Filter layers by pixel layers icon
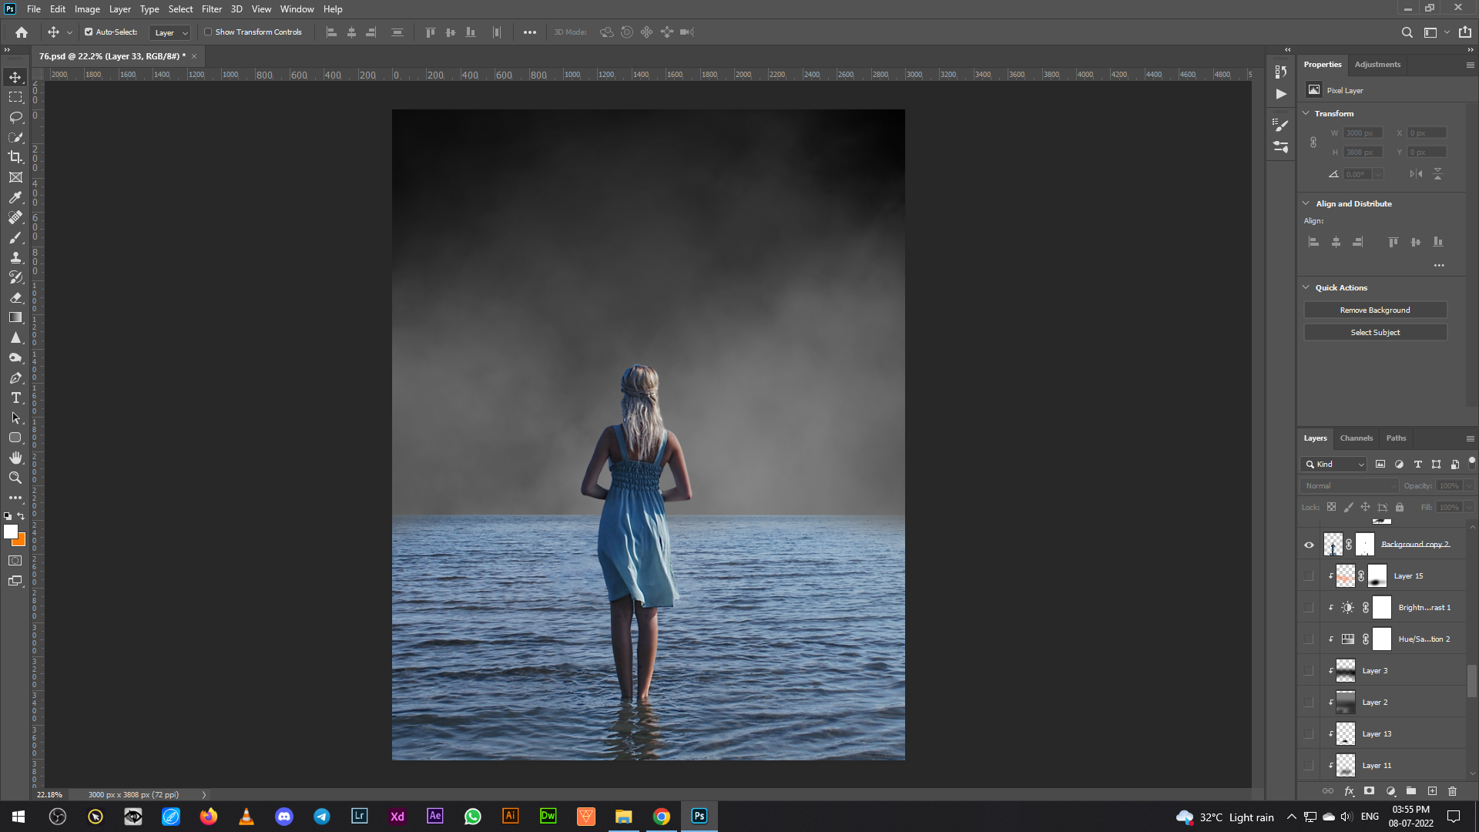This screenshot has width=1479, height=832. coord(1380,465)
